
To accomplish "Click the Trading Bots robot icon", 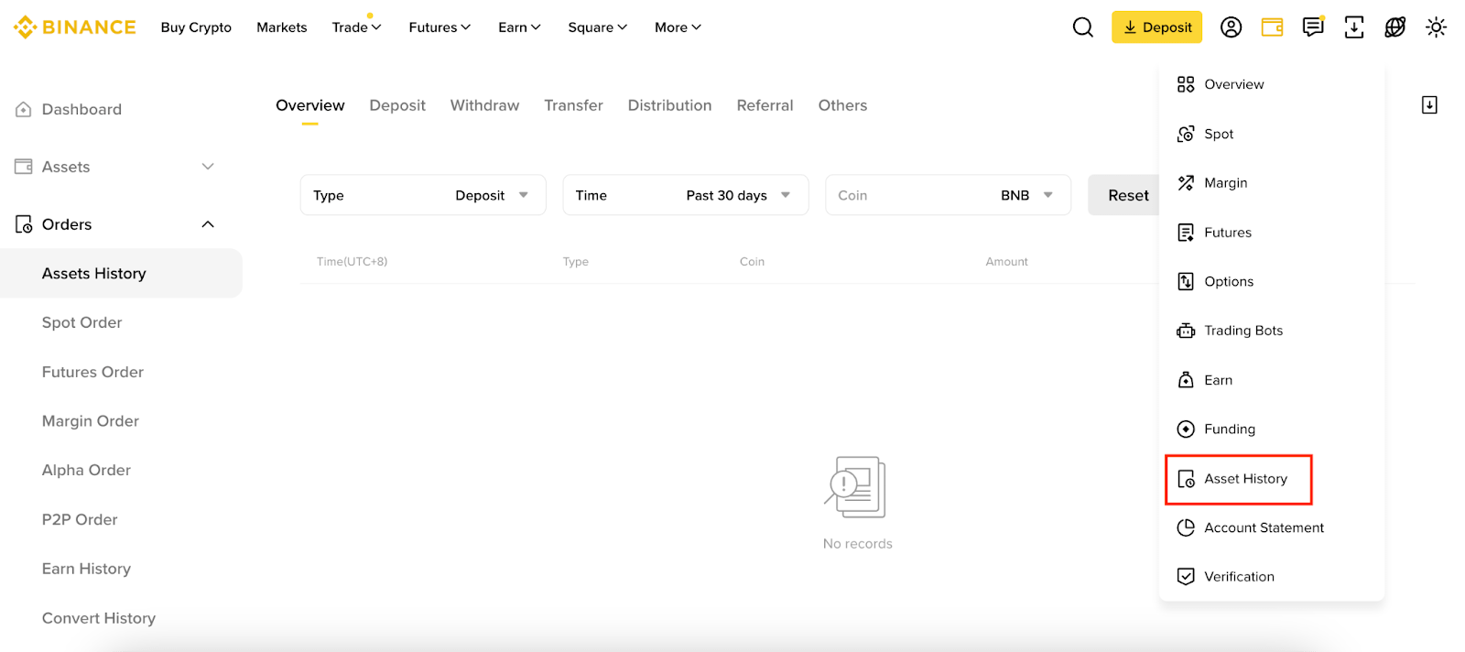I will 1186,331.
